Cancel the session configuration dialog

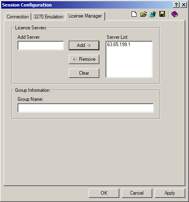coord(137,193)
